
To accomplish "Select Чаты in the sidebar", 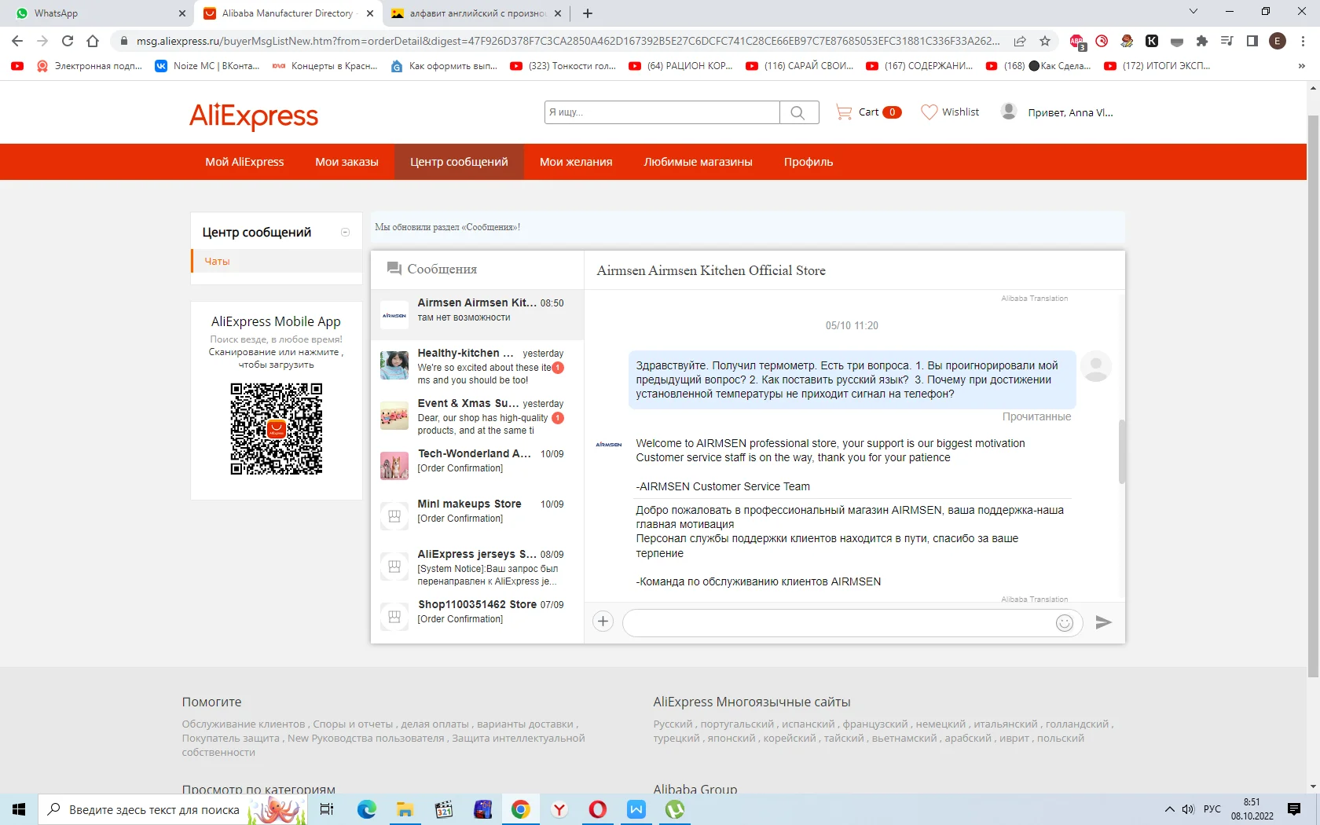I will (277, 261).
